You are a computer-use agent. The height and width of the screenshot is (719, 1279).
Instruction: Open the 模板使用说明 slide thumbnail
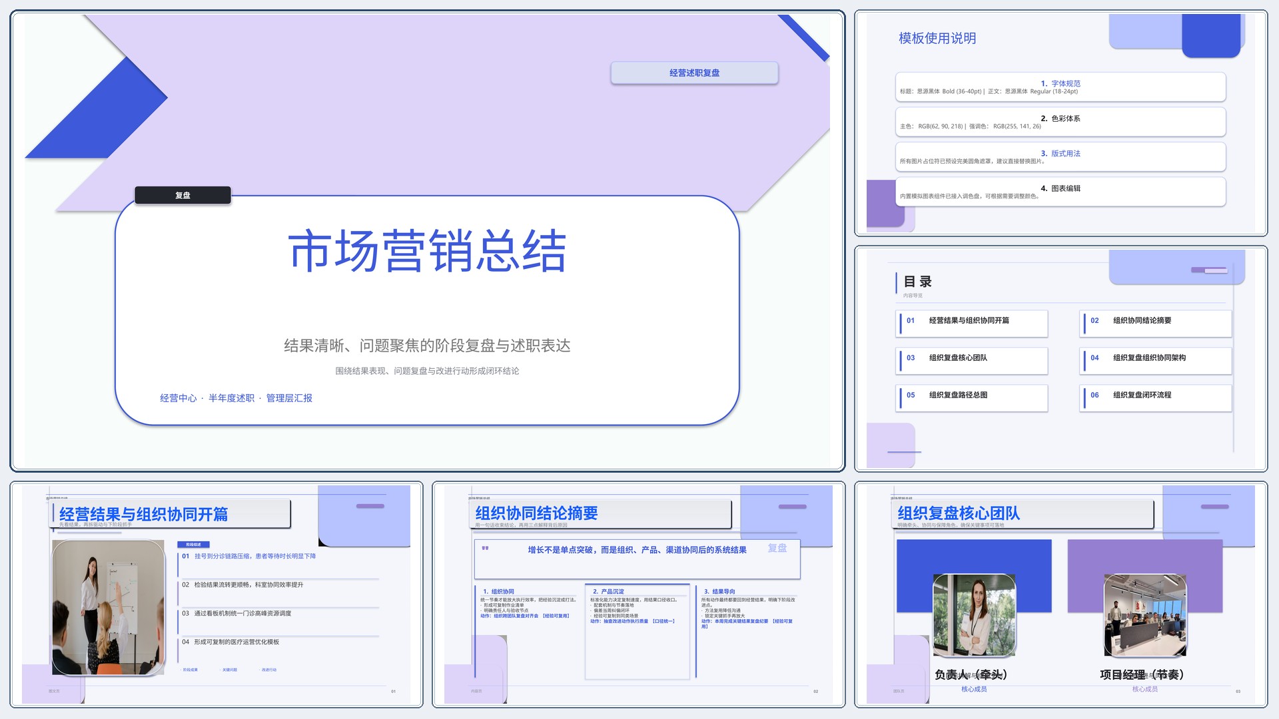(1061, 123)
